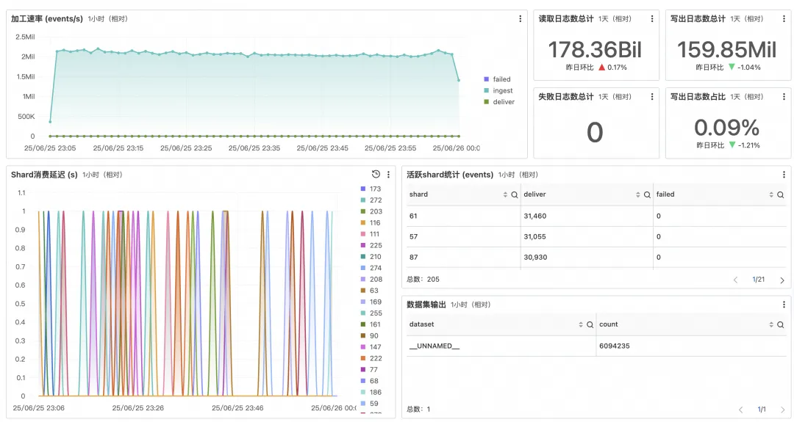Viewport: 794px width, 422px height.
Task: Click the 178.36Bil read logs value
Action: tap(595, 50)
